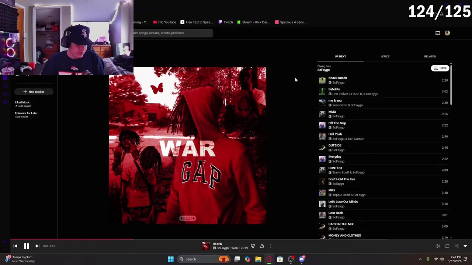Click the Satellite album thumbnail
The width and height of the screenshot is (472, 265).
coord(322,91)
